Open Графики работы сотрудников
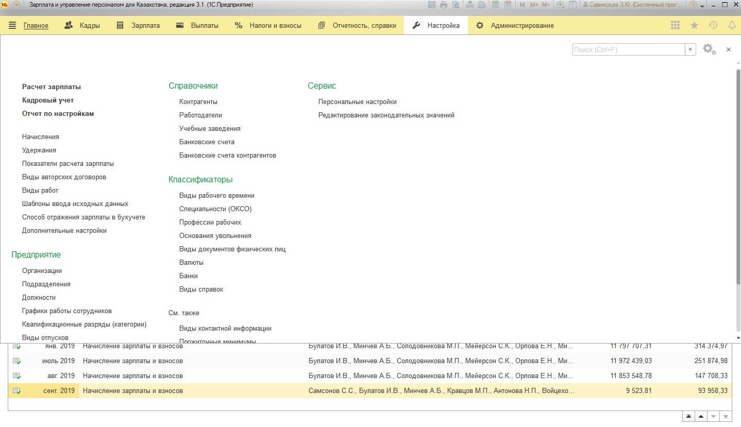Viewport: 741px width, 427px height. [67, 311]
